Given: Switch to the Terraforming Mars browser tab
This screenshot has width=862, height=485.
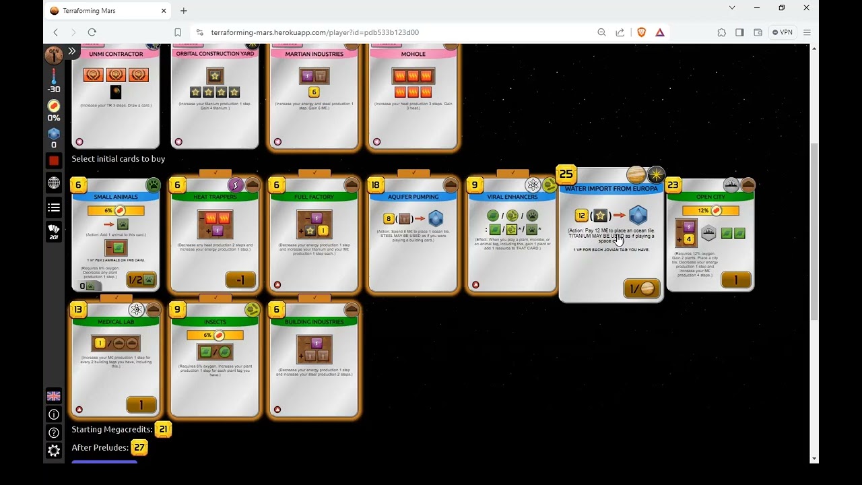Looking at the screenshot, I should click(x=108, y=11).
